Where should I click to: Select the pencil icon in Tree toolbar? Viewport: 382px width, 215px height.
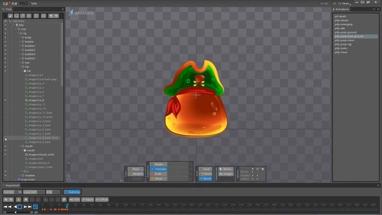[10, 16]
